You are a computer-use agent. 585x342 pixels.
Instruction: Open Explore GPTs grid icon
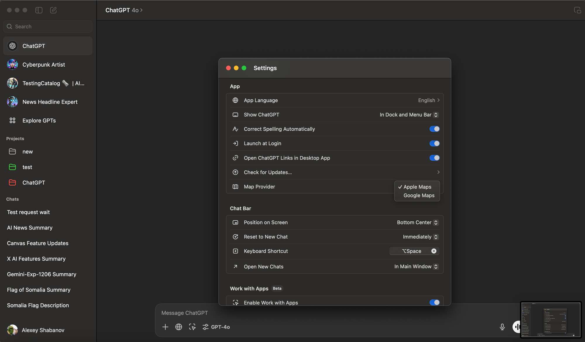[12, 120]
